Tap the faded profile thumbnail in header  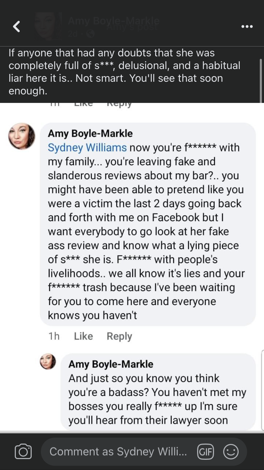pos(48,26)
